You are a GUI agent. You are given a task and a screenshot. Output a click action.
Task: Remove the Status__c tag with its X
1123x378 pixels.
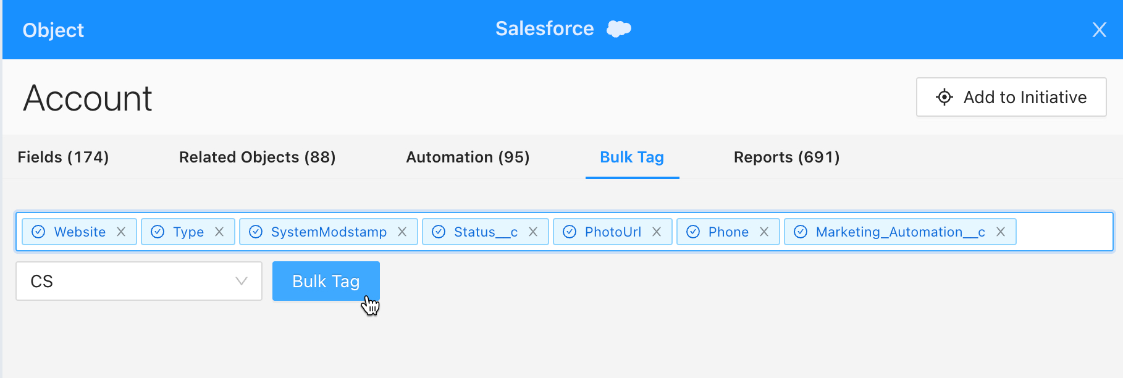click(x=533, y=232)
